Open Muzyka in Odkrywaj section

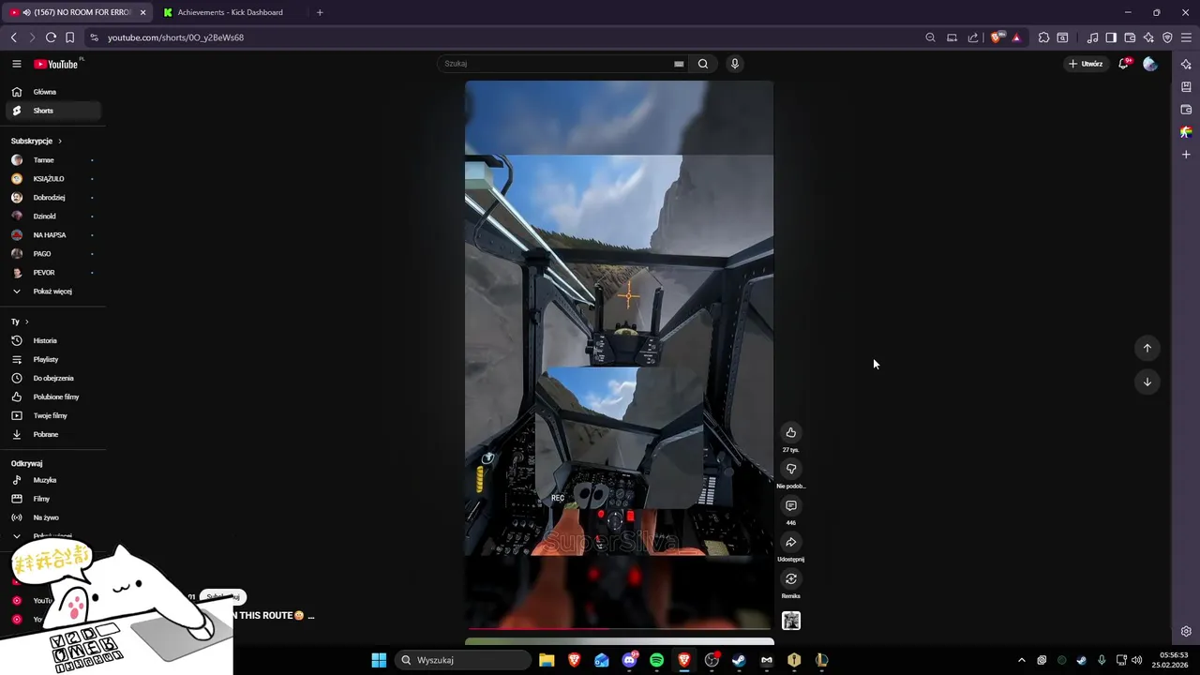coord(52,480)
